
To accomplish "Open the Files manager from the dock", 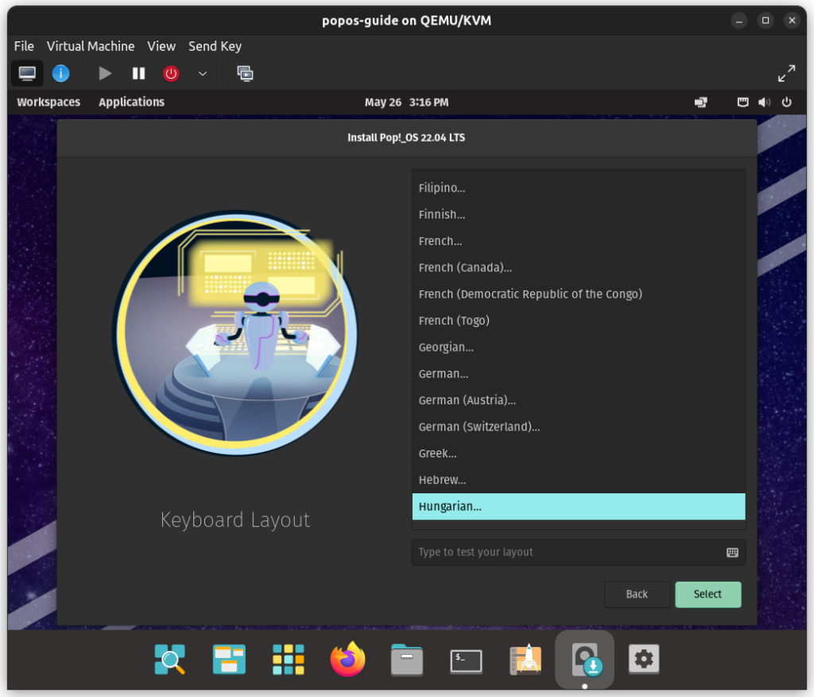I will 406,660.
